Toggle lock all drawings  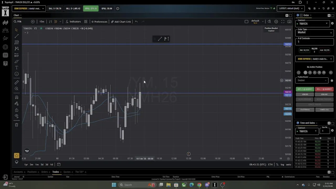tap(17, 110)
